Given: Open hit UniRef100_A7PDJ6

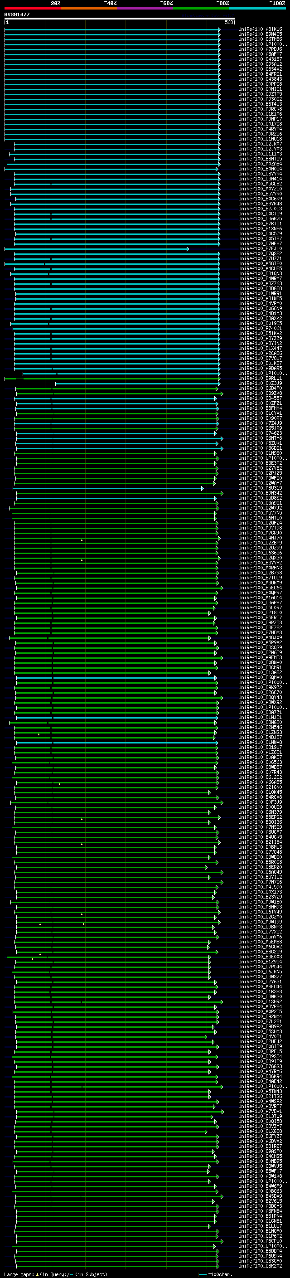Looking at the screenshot, I should click(x=260, y=49).
